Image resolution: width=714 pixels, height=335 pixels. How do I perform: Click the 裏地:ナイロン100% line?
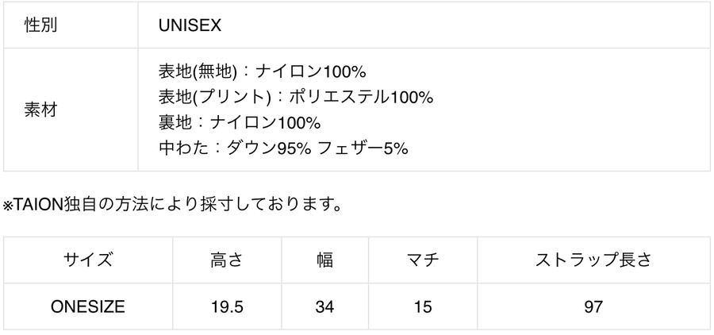(x=239, y=123)
